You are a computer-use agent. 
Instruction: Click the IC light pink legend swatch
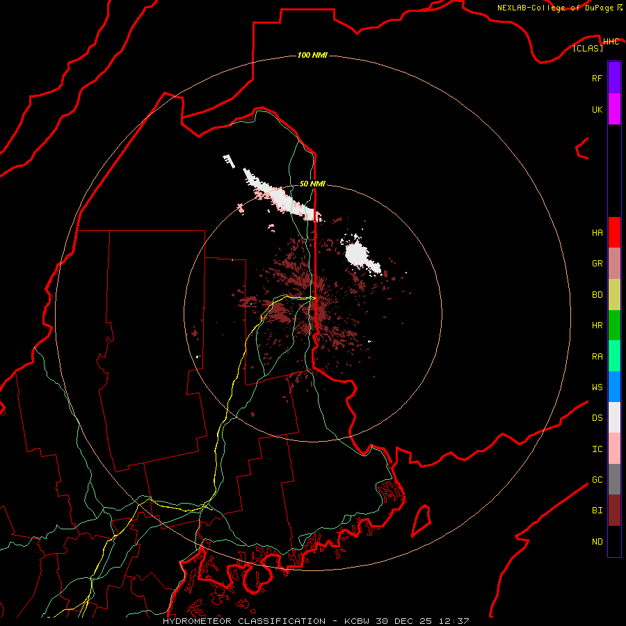click(614, 449)
